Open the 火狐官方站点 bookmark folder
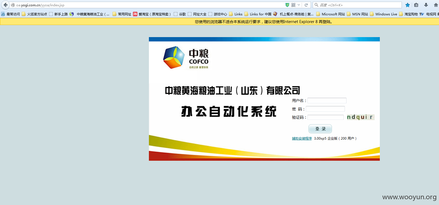Viewport: 439px width, 205px height. click(x=34, y=14)
